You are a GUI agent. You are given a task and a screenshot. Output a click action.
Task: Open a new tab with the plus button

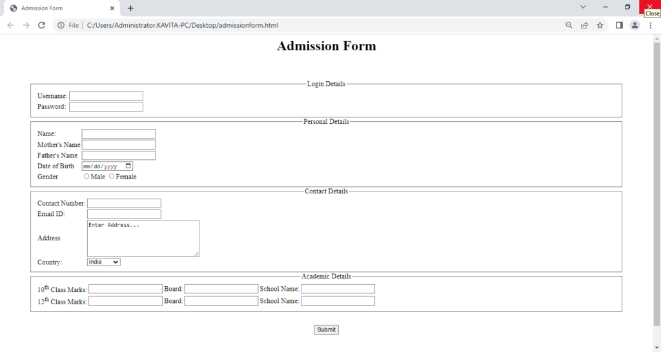coord(130,8)
